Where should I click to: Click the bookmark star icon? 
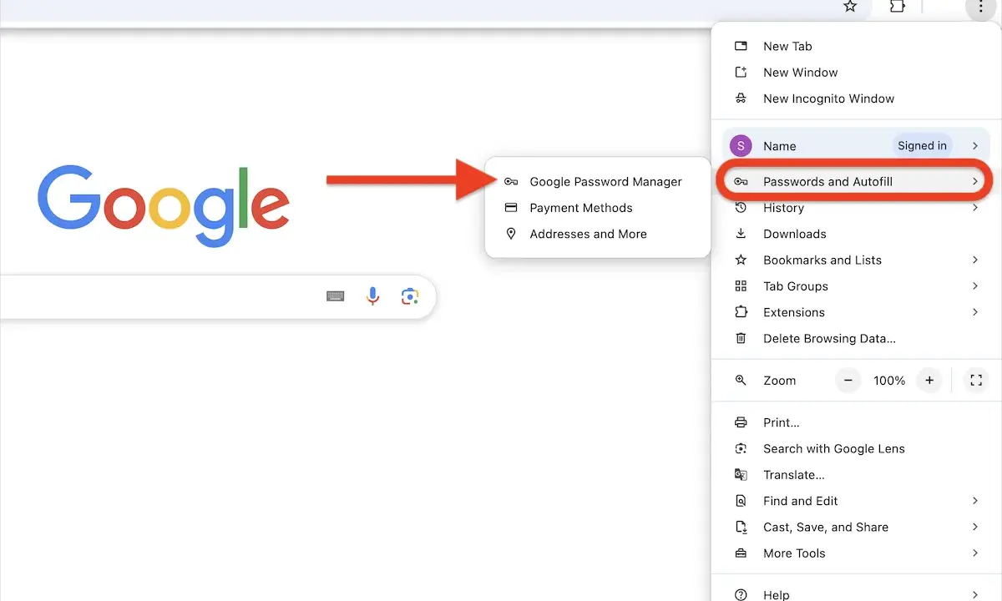[x=850, y=7]
